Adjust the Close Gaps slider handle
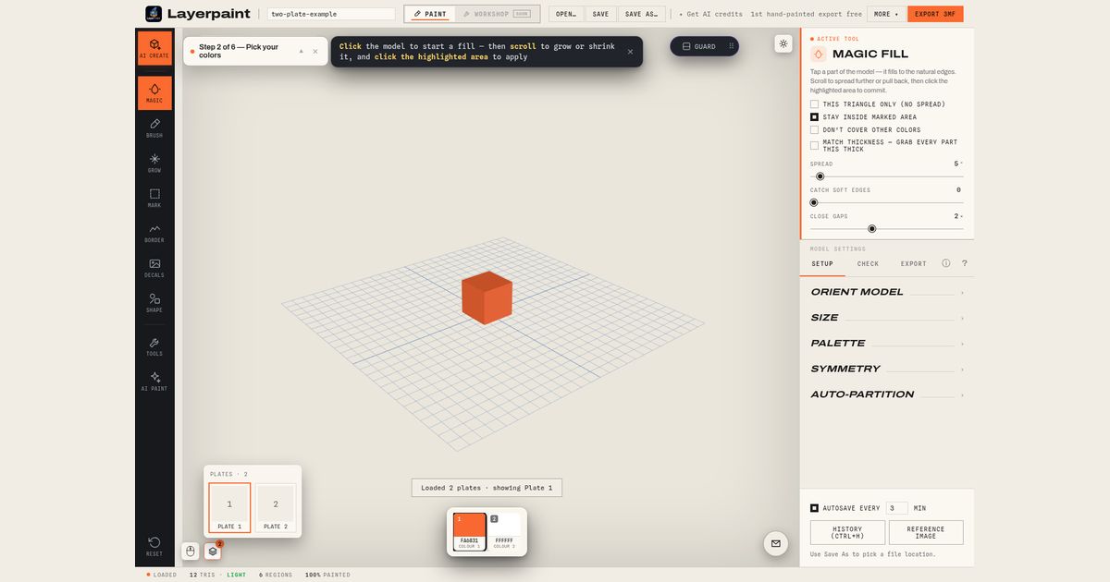 (x=871, y=229)
